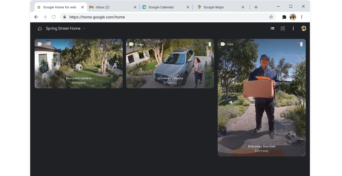Close the Google Maps tab

point(243,7)
